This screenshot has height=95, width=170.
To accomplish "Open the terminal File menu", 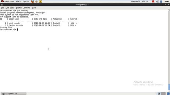I will (x=2, y=8).
